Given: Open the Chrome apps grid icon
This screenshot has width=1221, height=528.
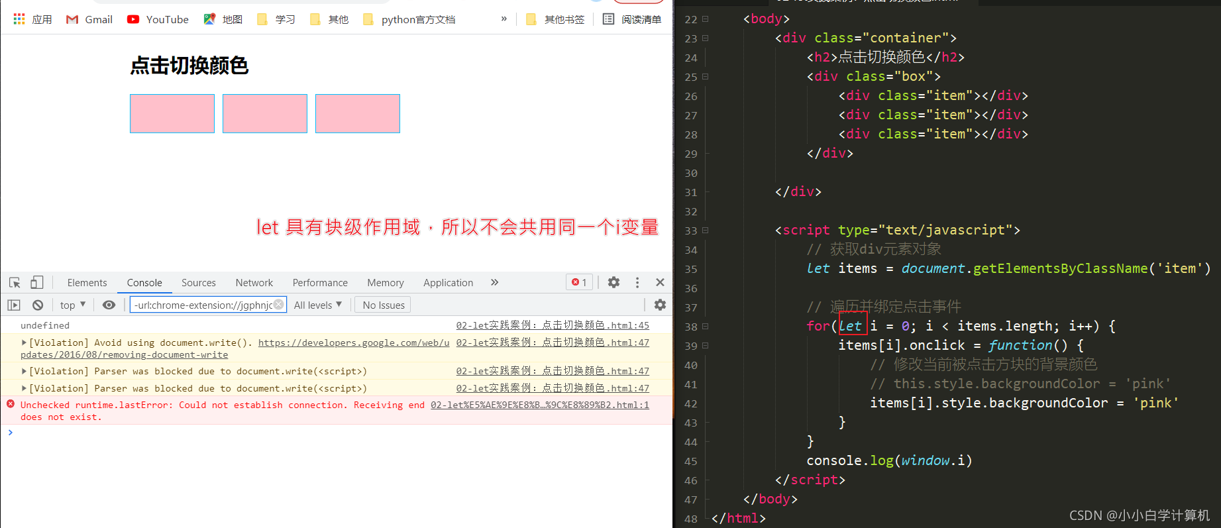Looking at the screenshot, I should click(x=19, y=19).
